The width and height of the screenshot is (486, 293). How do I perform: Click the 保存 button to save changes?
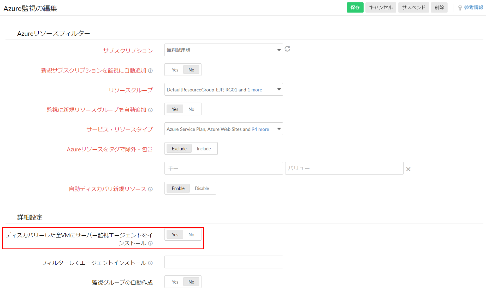(x=355, y=7)
